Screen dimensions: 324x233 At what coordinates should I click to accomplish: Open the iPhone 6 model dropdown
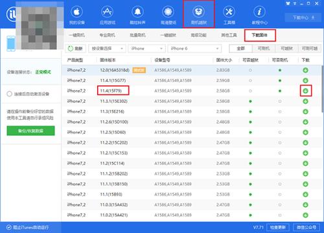pos(194,49)
